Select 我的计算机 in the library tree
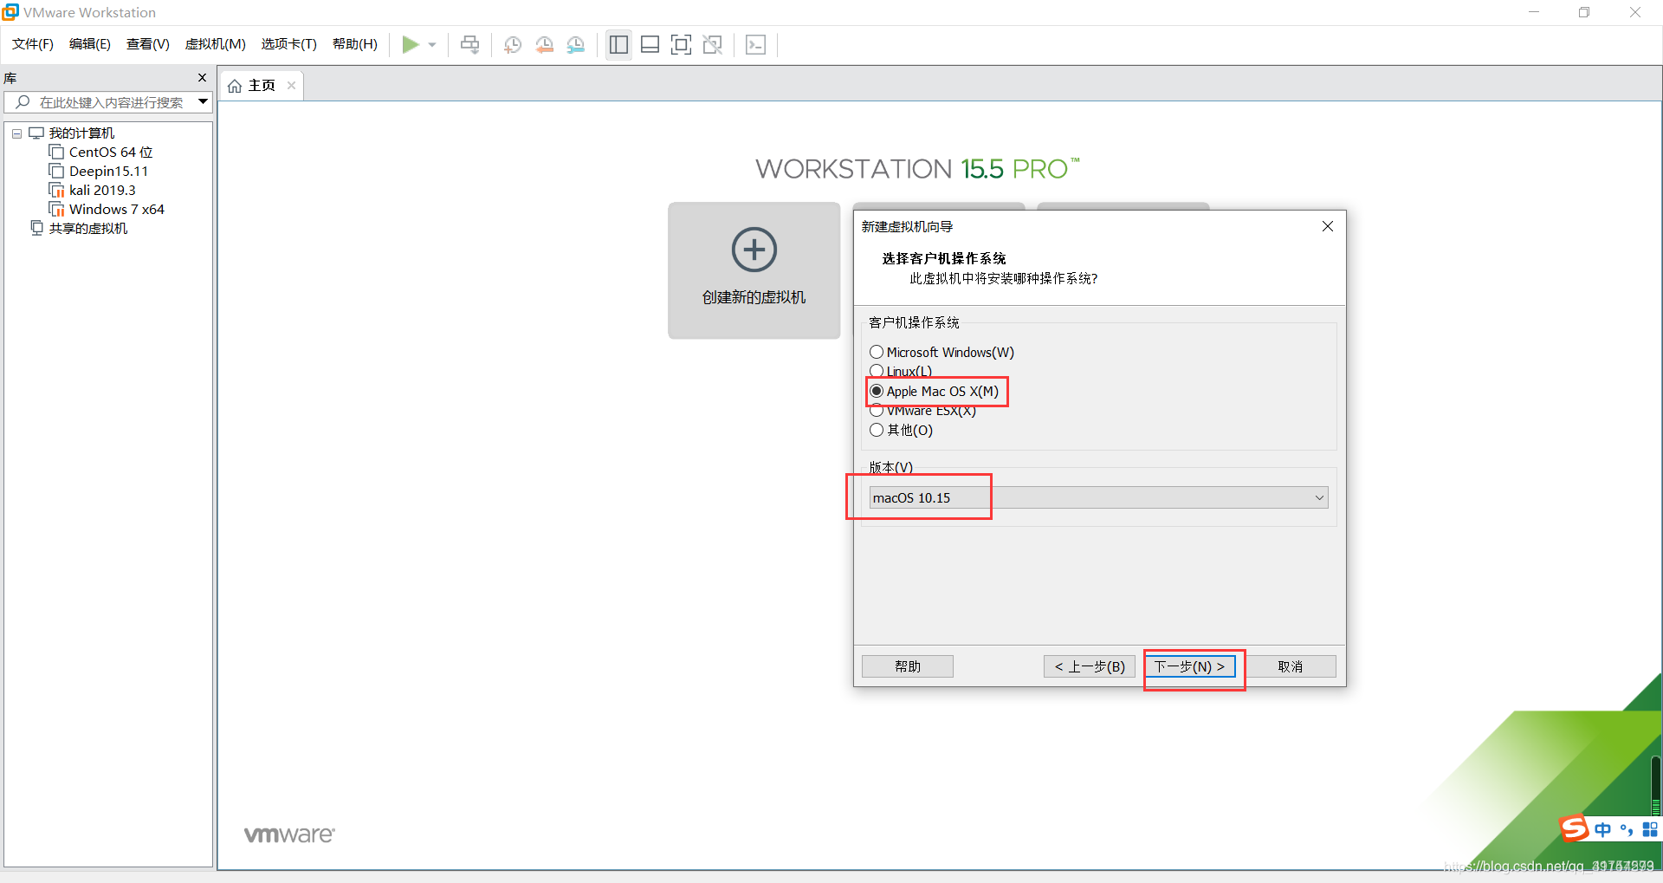Screen dimensions: 1663x883 point(81,133)
